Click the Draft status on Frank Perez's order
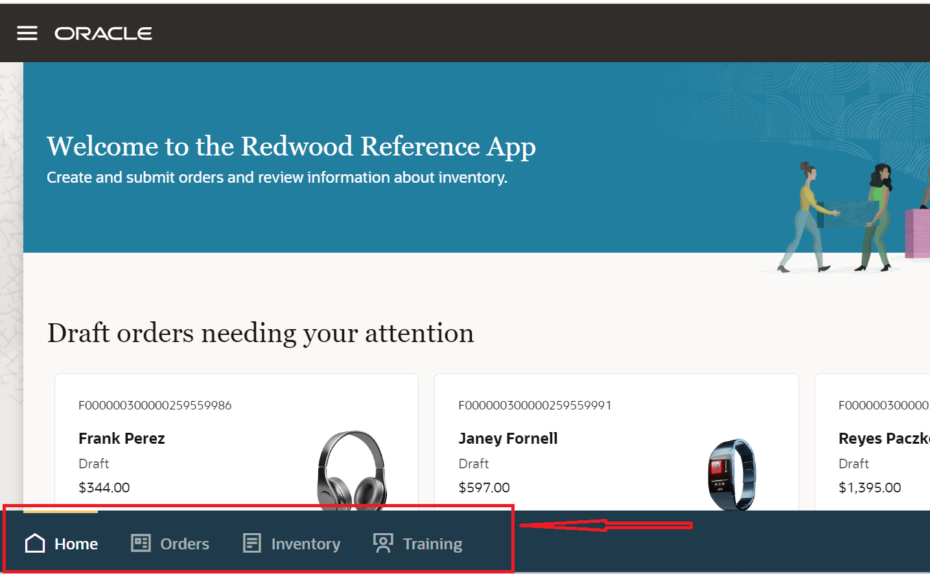The width and height of the screenshot is (930, 574). pyautogui.click(x=93, y=463)
